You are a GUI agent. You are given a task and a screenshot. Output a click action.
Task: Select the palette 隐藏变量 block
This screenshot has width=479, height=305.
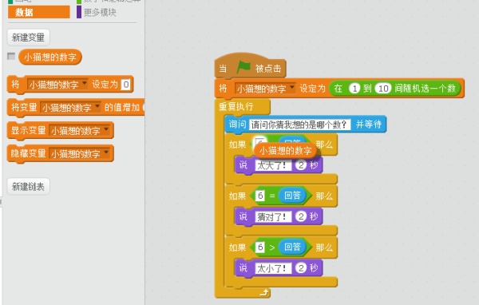[28, 153]
